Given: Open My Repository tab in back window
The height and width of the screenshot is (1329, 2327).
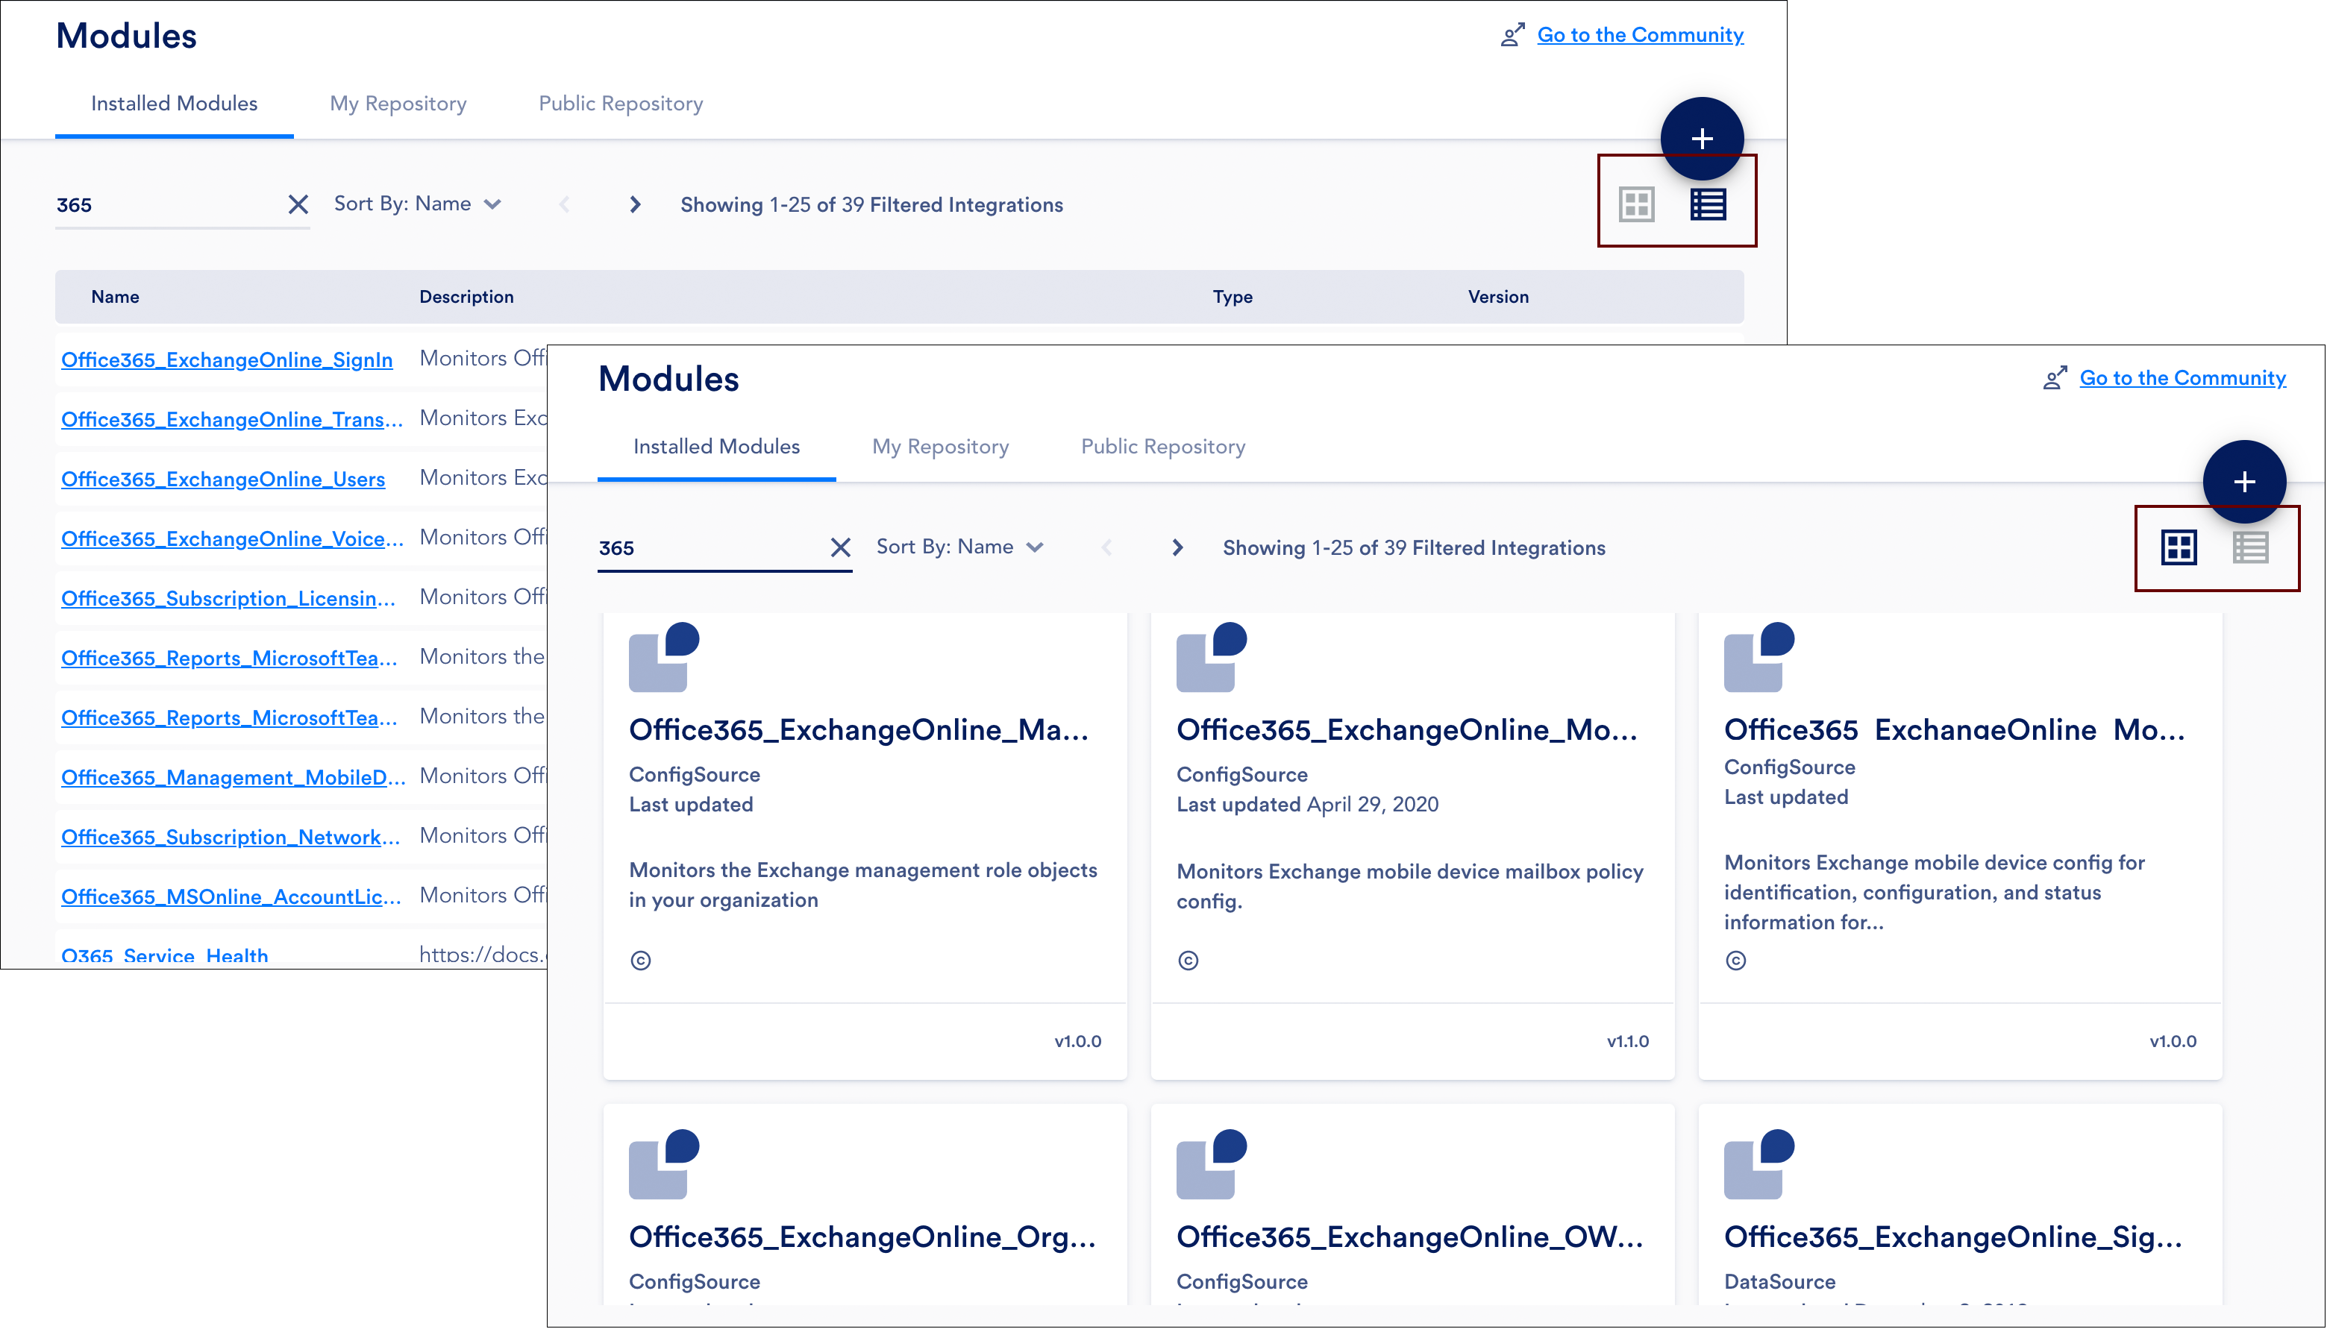Looking at the screenshot, I should coord(398,103).
